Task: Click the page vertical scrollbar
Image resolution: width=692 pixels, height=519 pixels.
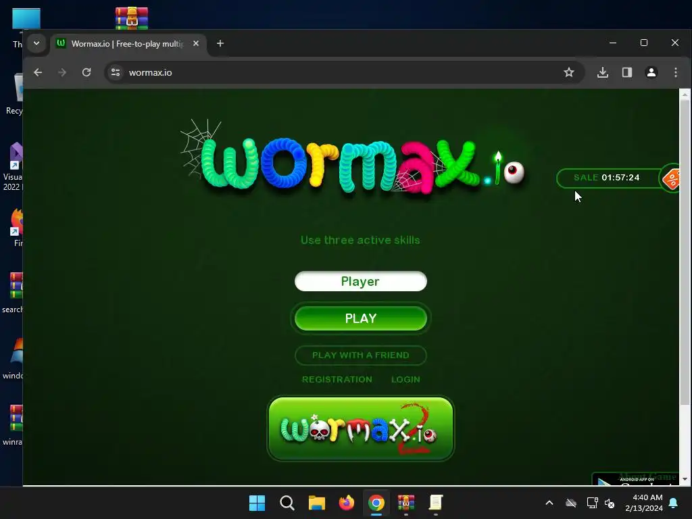Action: [x=685, y=251]
